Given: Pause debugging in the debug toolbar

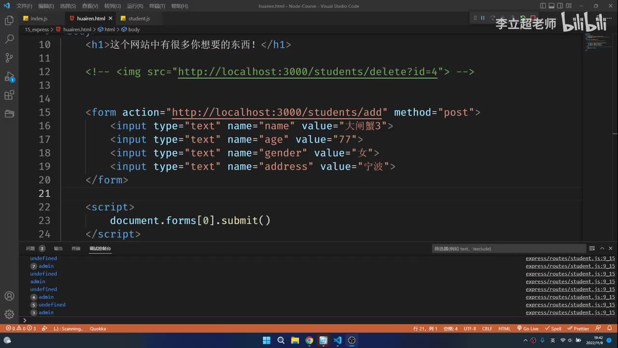Looking at the screenshot, I should pyautogui.click(x=482, y=18).
